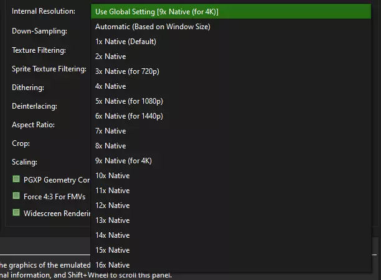Choose 4x Native resolution
This screenshot has height=280, width=381.
[231, 86]
